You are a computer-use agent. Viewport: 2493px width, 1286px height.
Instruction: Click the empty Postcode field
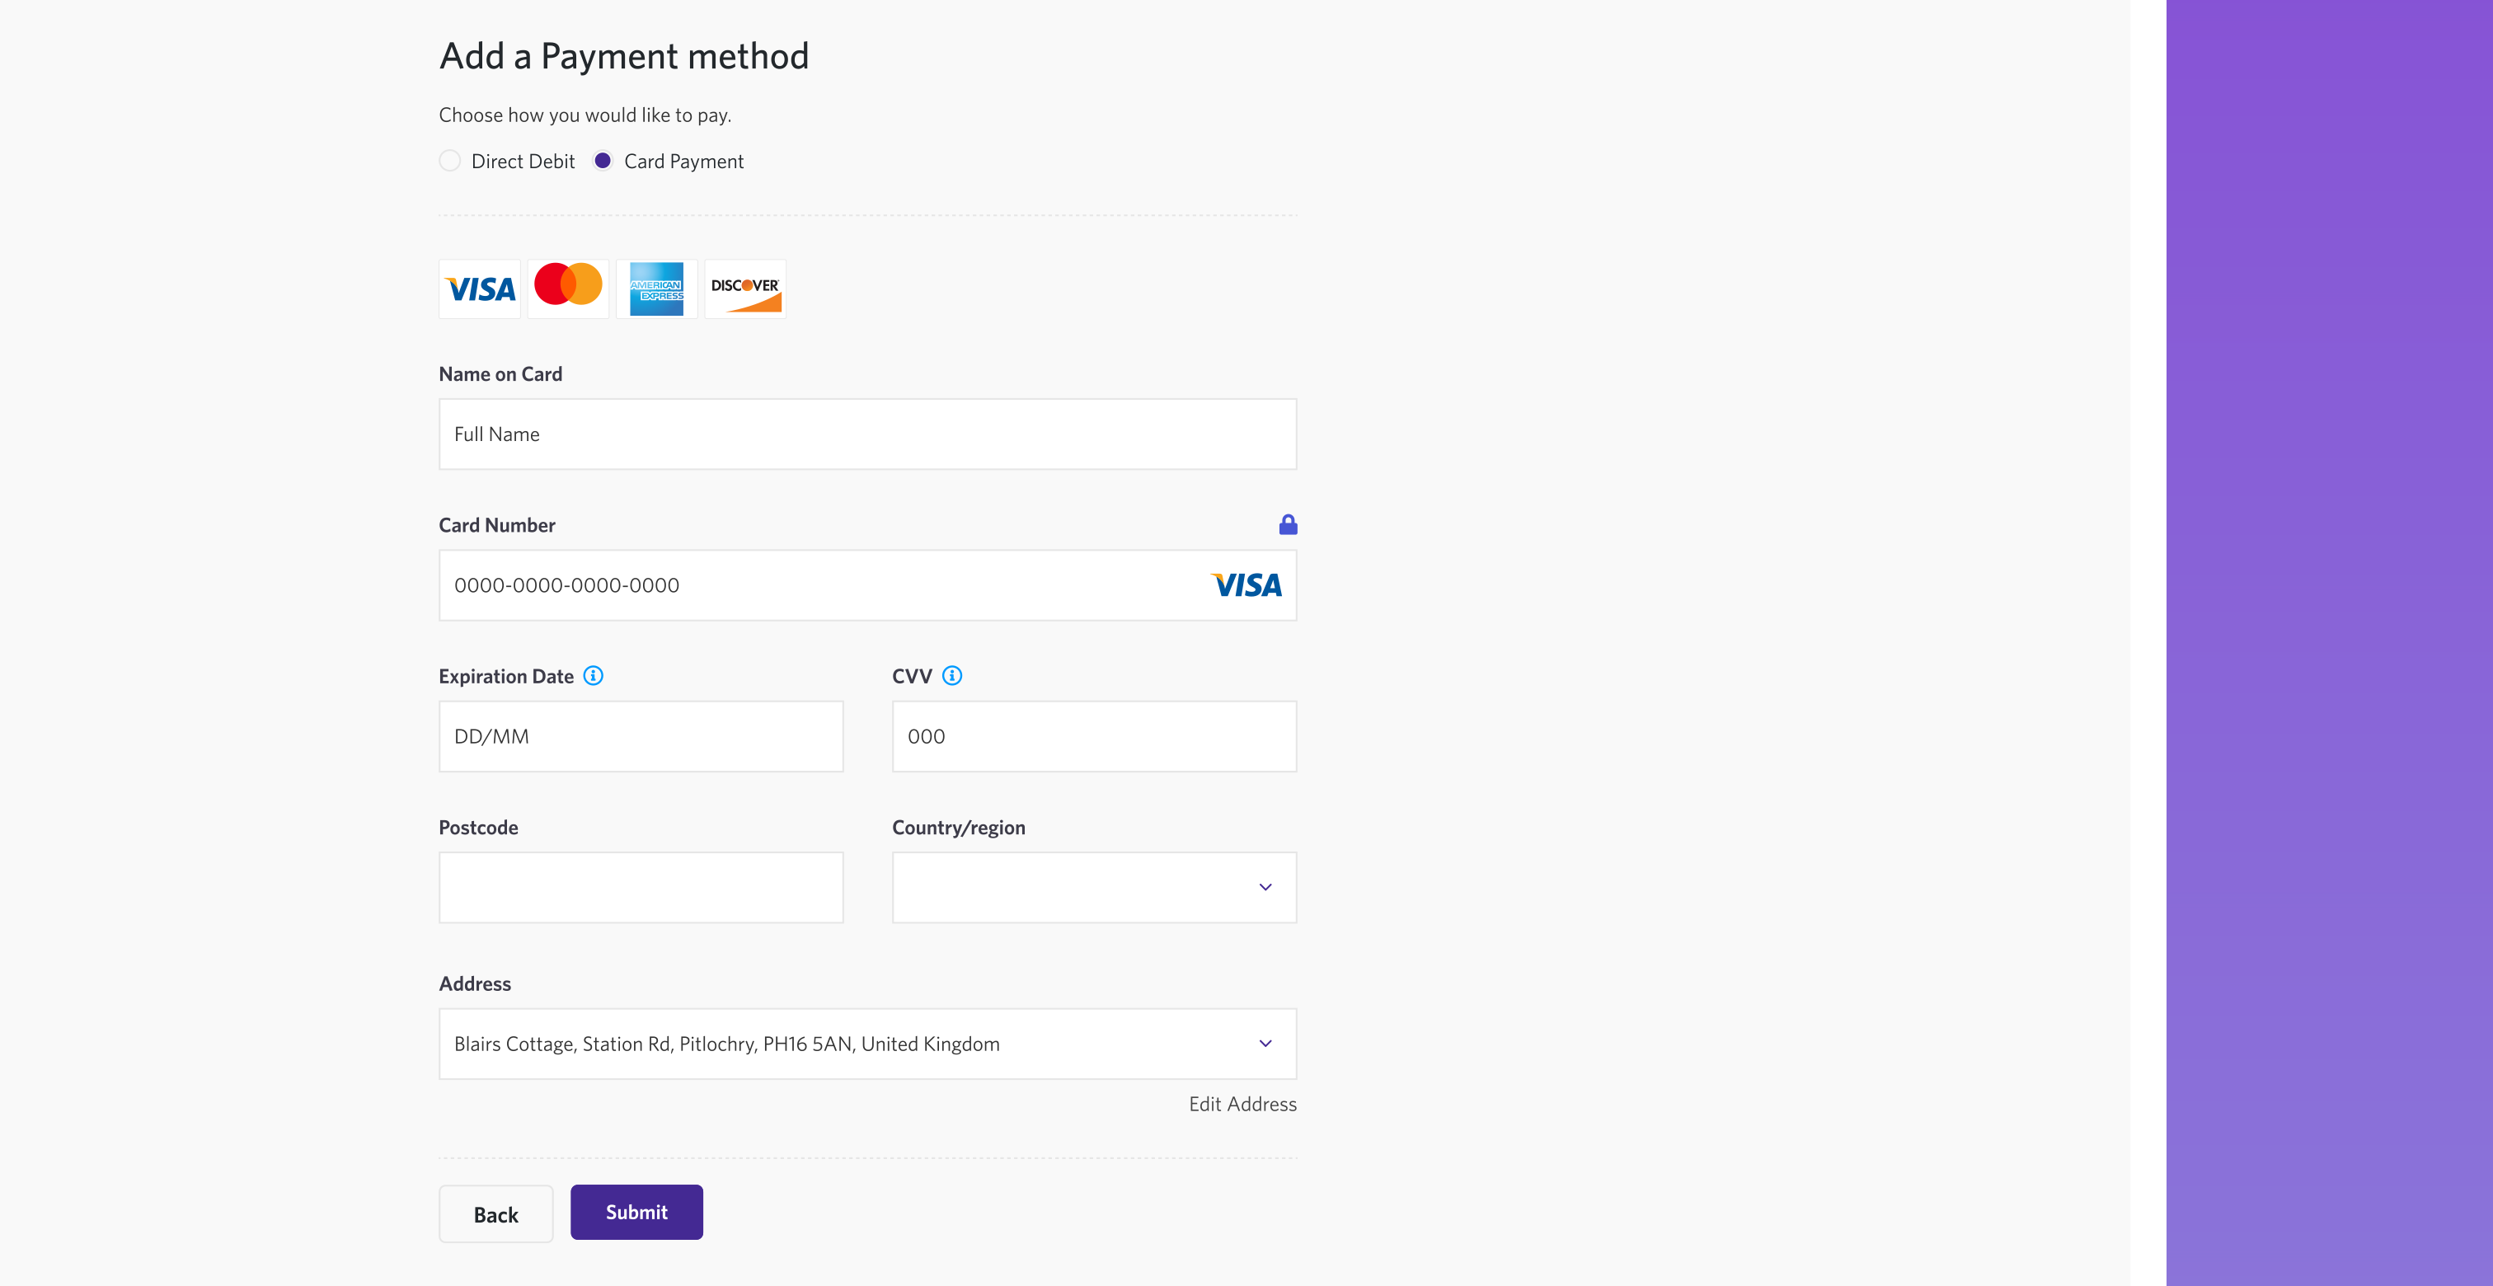[x=641, y=887]
